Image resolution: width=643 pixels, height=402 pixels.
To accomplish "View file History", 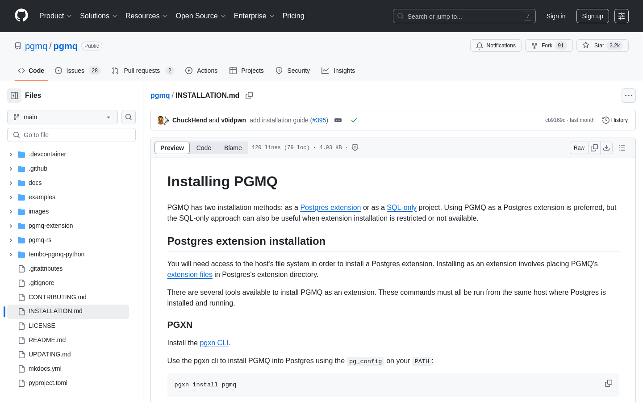I will click(615, 120).
